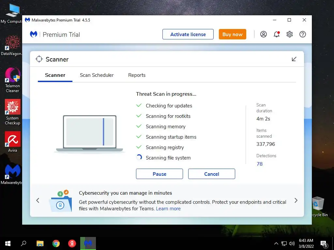Click 'Scanning for rootkits' status line
334x250 pixels.
[x=168, y=116]
